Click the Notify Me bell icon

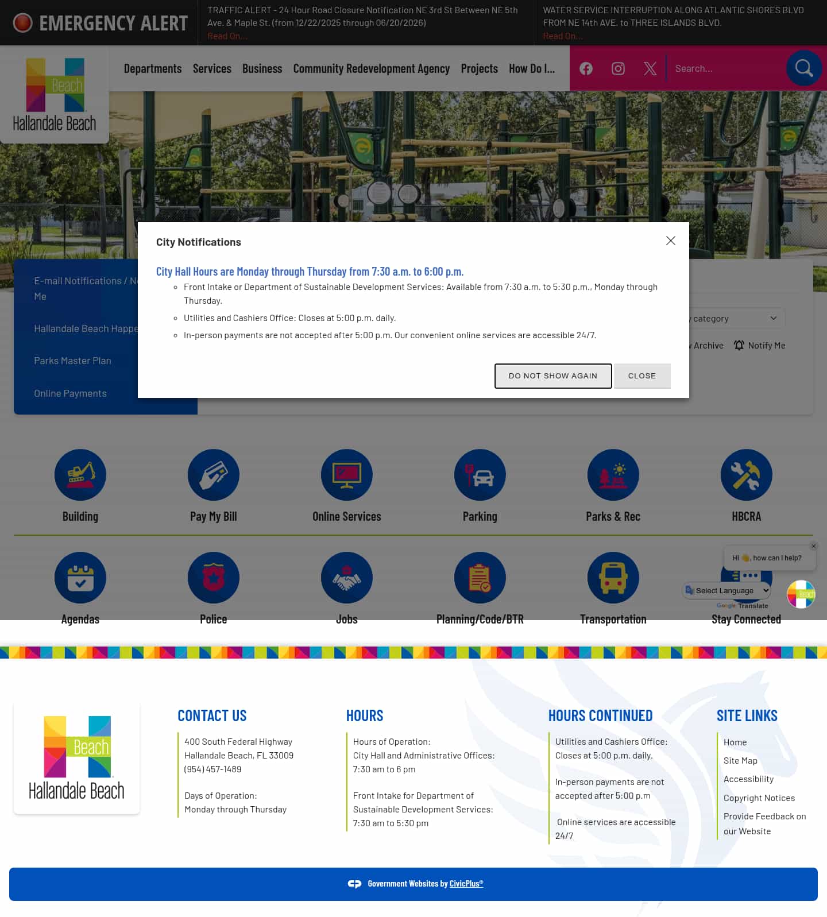click(x=739, y=345)
